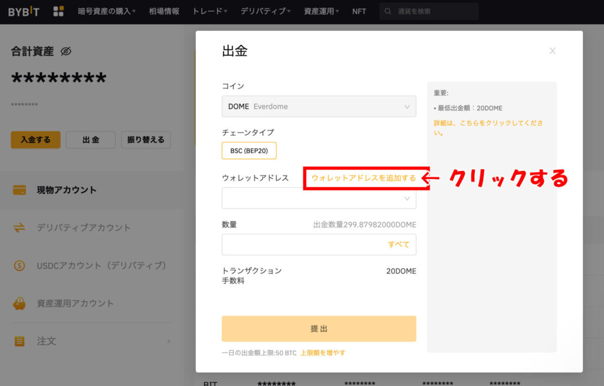Screen dimensions: 604x386
Task: Click すべて to withdraw all
Action: point(398,245)
